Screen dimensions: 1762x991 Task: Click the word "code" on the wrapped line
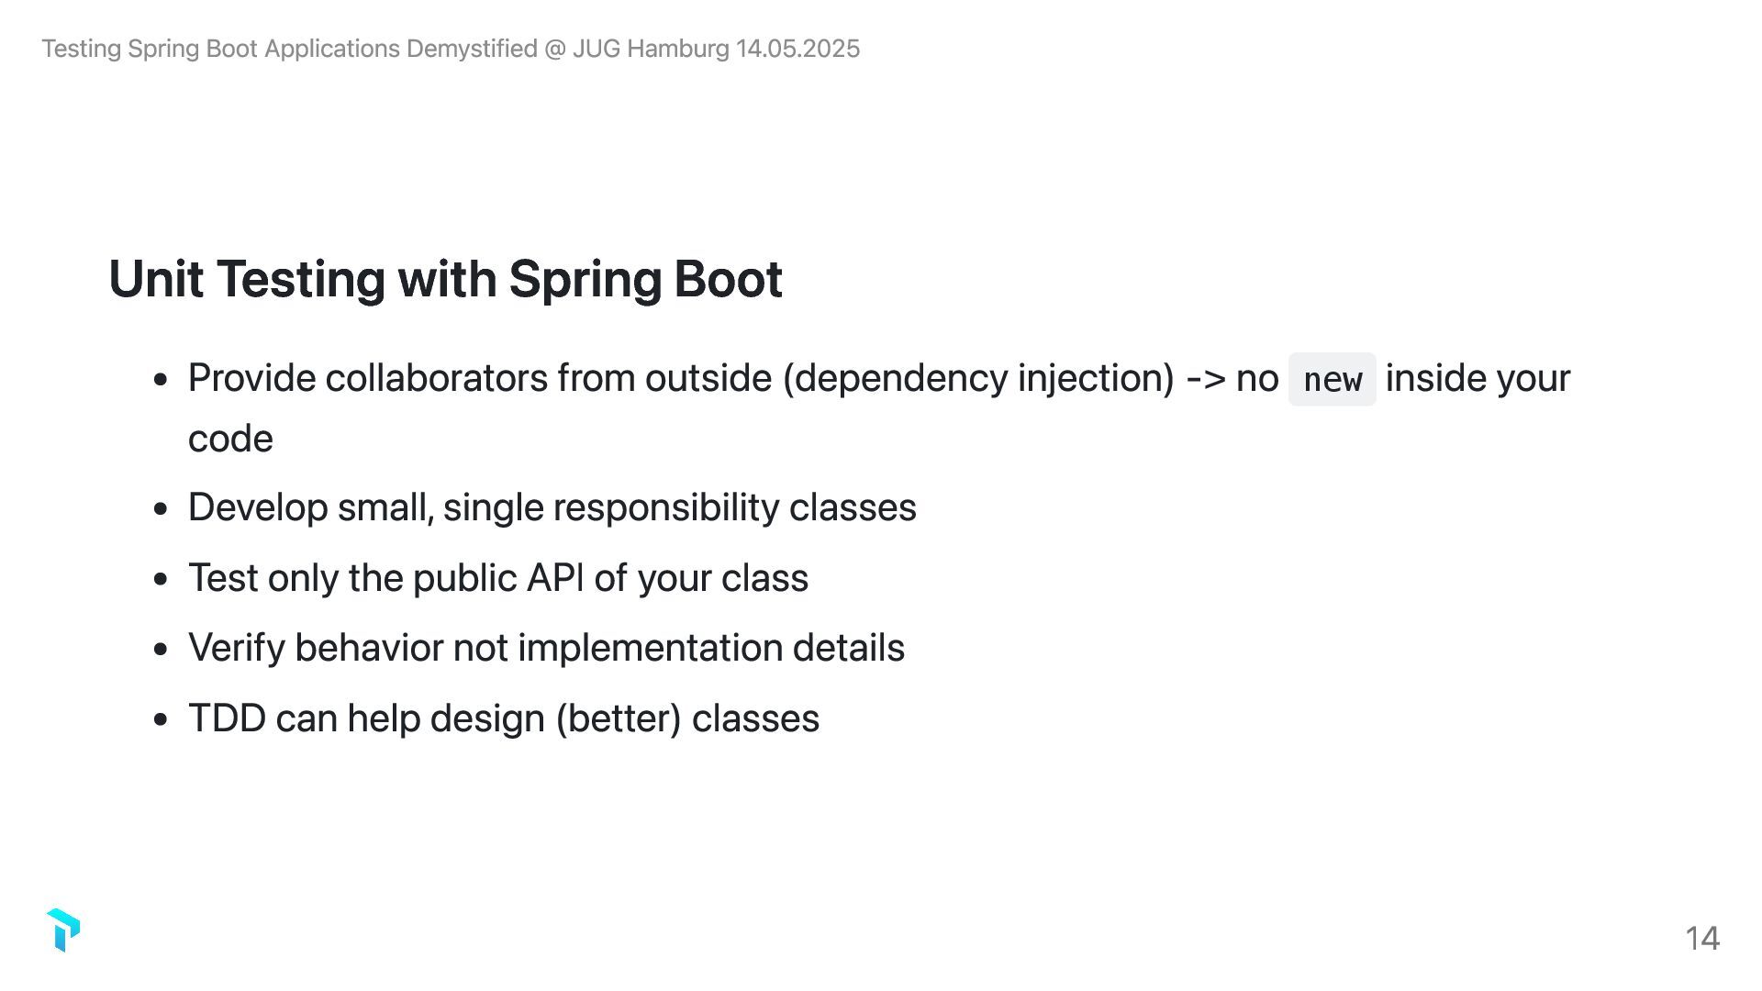click(230, 439)
